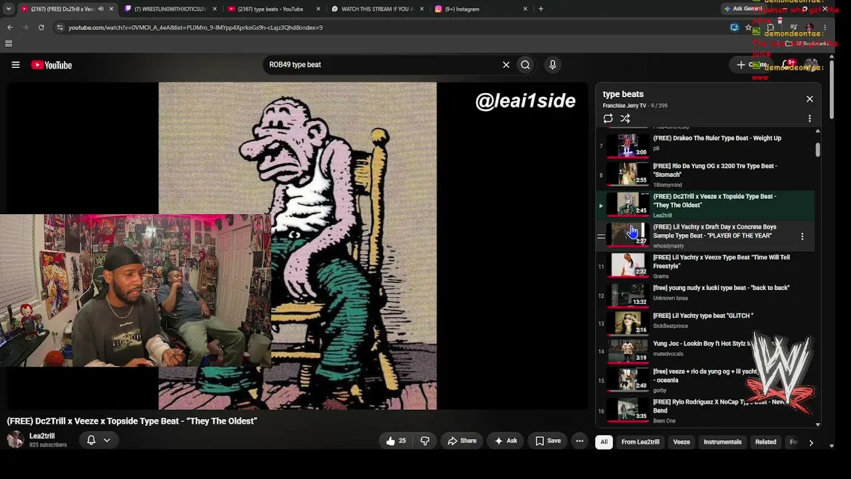Mute the playing tab via speaker icon
This screenshot has height=479, width=851.
click(101, 9)
